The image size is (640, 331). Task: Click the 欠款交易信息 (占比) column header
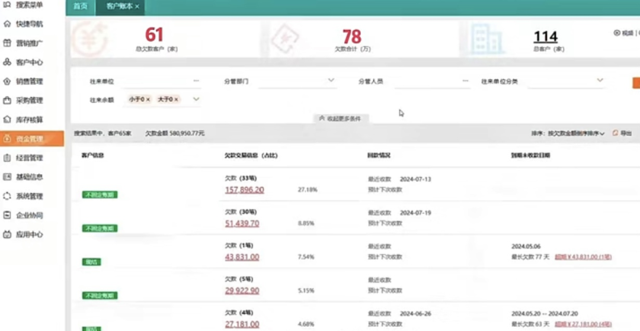pyautogui.click(x=251, y=155)
